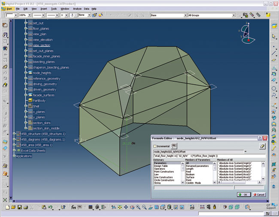Click the eraser icon in Formula Editor
The image size is (279, 217).
(x=262, y=146)
